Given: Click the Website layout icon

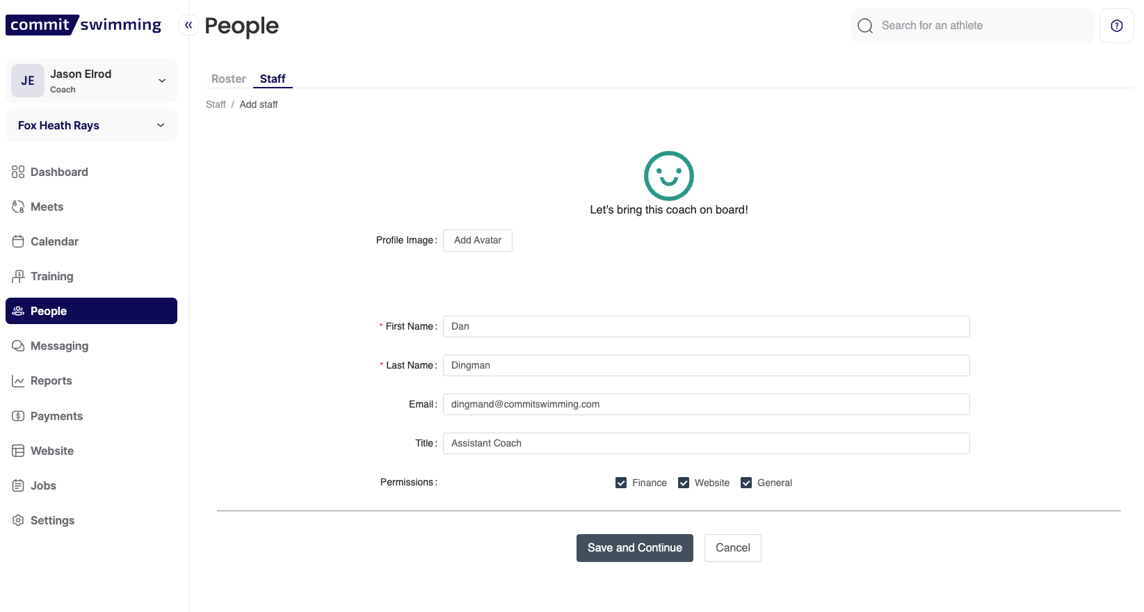Looking at the screenshot, I should [18, 451].
